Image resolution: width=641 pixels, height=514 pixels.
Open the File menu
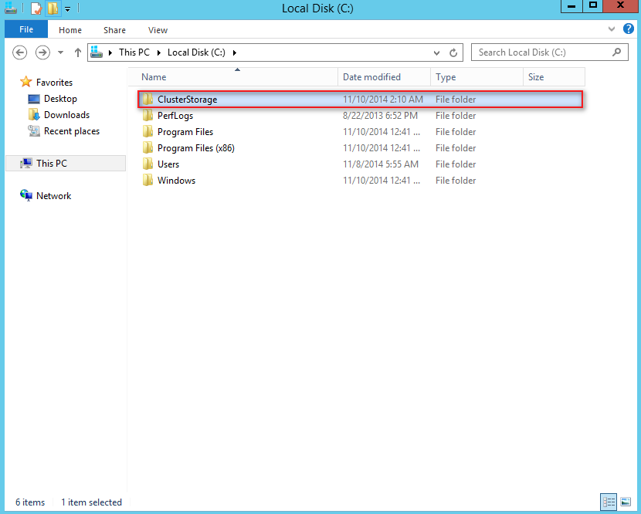click(26, 29)
